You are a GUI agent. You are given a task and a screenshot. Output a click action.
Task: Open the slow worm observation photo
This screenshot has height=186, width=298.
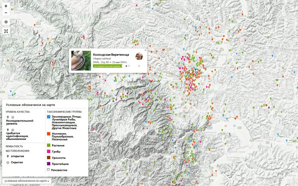coord(81,60)
